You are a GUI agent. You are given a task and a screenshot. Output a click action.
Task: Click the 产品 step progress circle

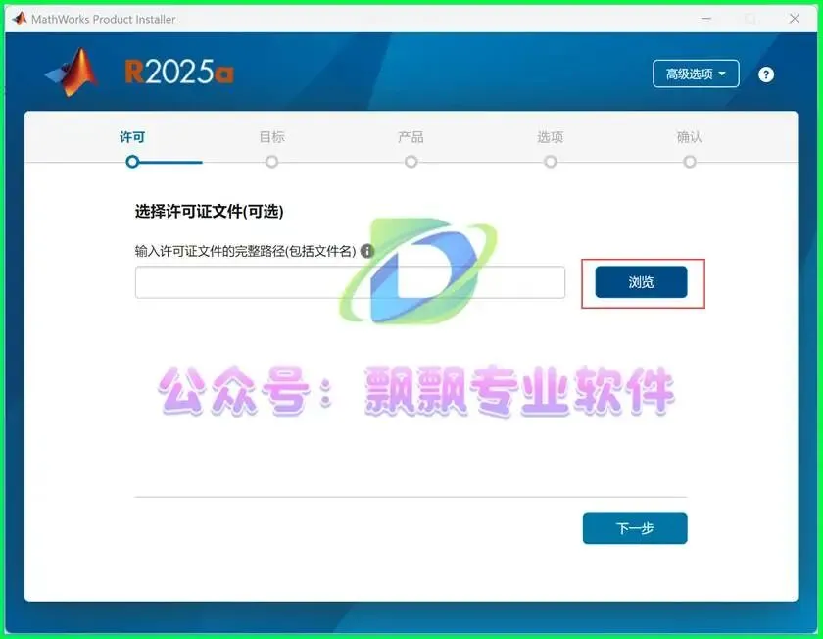pos(411,162)
